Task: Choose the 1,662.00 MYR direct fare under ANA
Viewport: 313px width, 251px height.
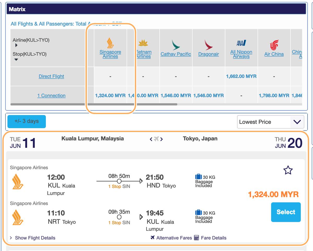Action: tap(241, 76)
